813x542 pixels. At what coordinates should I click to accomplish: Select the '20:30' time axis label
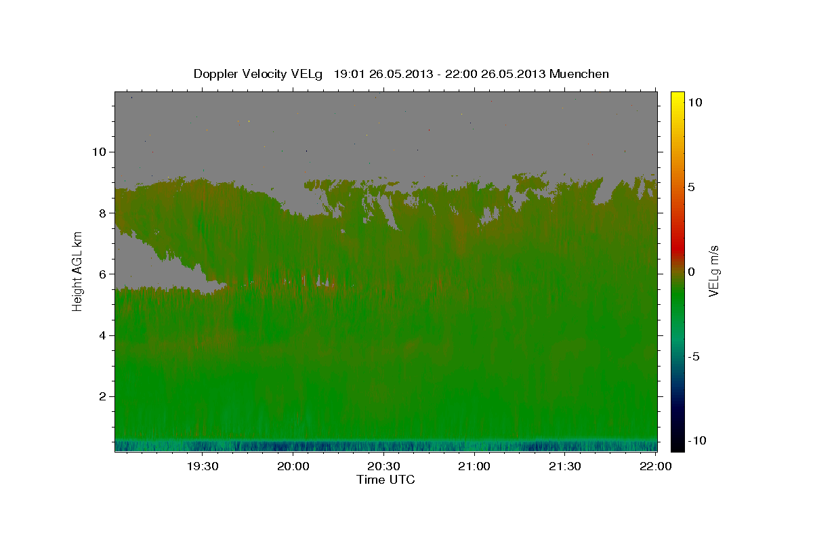(x=383, y=466)
